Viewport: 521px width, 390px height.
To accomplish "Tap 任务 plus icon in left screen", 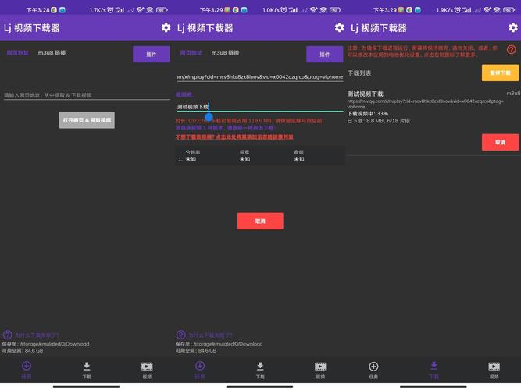I will pos(27,367).
